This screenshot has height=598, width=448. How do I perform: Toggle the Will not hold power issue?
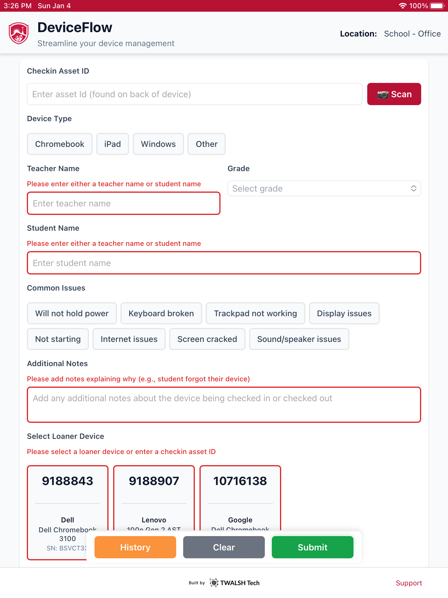pyautogui.click(x=72, y=313)
